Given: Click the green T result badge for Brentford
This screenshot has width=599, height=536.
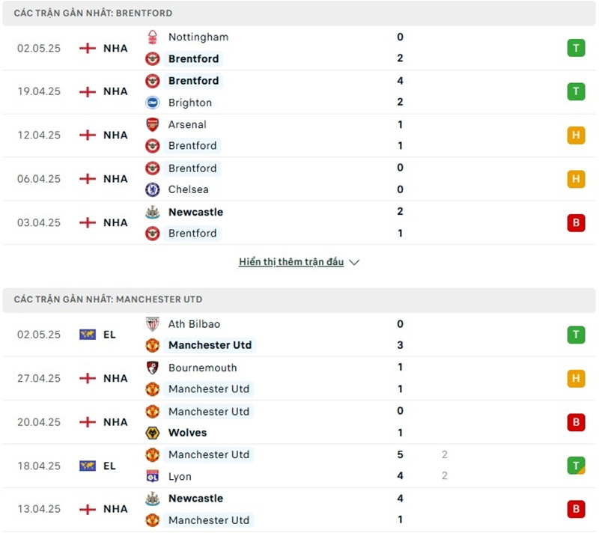Looking at the screenshot, I should 576,48.
